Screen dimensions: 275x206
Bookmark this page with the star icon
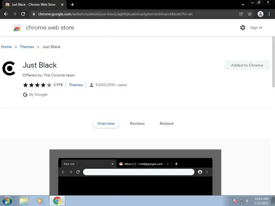250,14
